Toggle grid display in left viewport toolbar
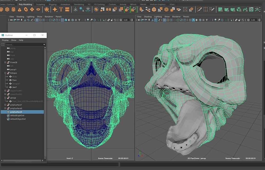This screenshot has height=170, width=265. 37,20
